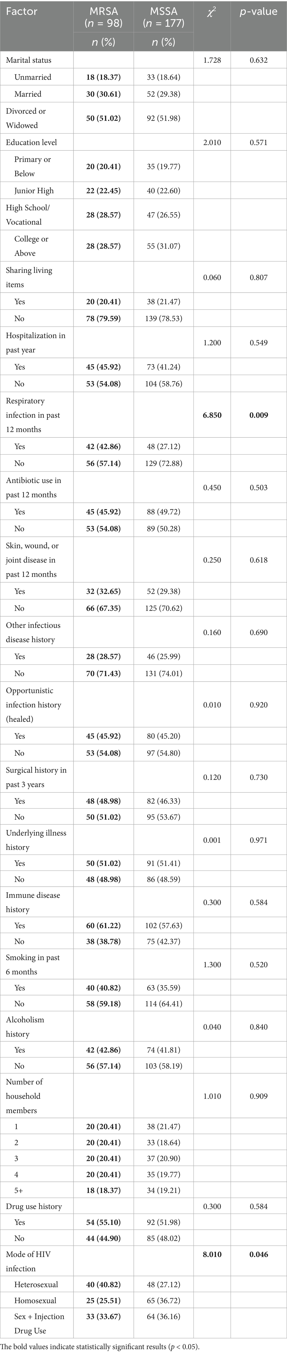
Task: Select Antibiotic use in past 12 months label
Action: [33, 488]
